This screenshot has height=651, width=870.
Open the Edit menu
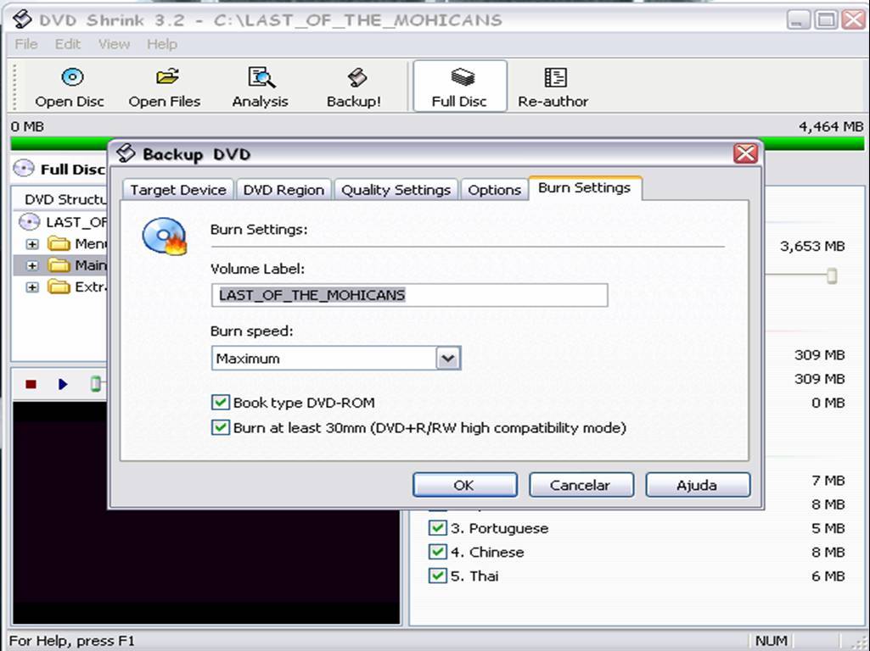pyautogui.click(x=68, y=44)
